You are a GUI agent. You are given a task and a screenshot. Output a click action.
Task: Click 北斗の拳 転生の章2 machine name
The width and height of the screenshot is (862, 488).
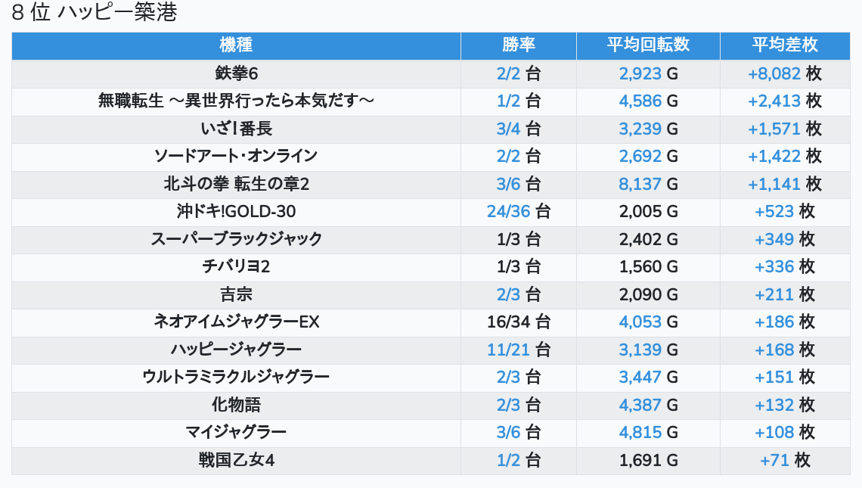tap(236, 184)
